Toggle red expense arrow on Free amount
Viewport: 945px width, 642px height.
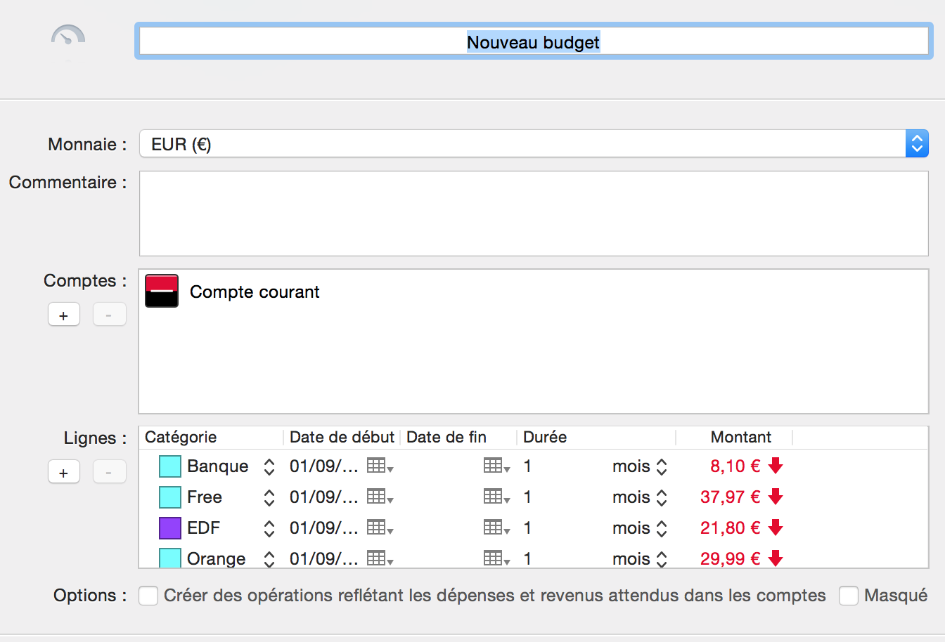[x=776, y=497]
